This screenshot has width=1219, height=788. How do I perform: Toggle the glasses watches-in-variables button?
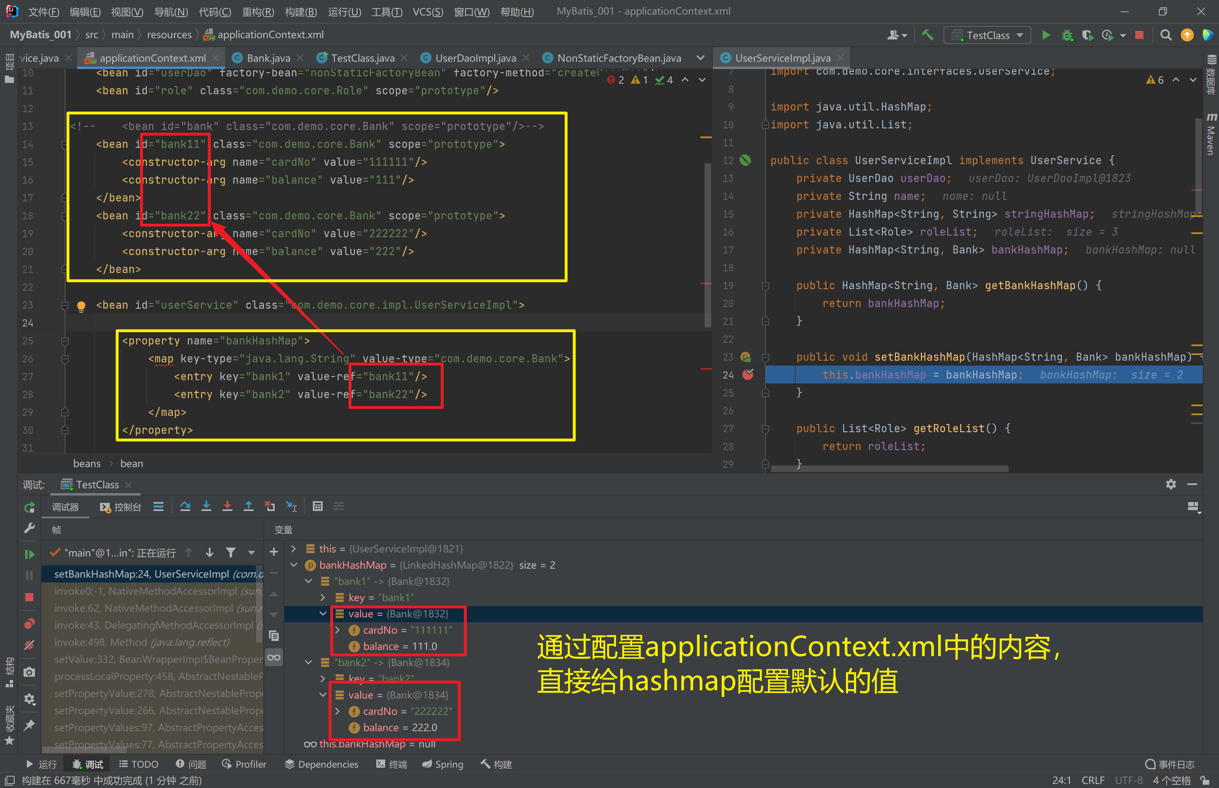point(274,658)
